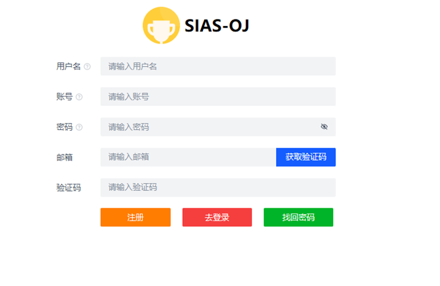Viewport: 440px width, 286px height.
Task: Click the help icon beside 密码
Action: [x=79, y=127]
